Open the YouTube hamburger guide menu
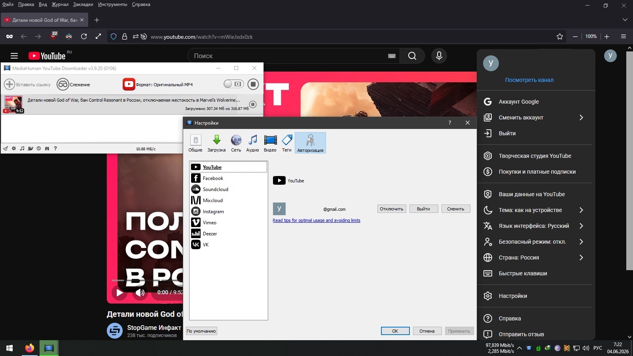Viewport: 633px width, 356px height. pyautogui.click(x=14, y=56)
